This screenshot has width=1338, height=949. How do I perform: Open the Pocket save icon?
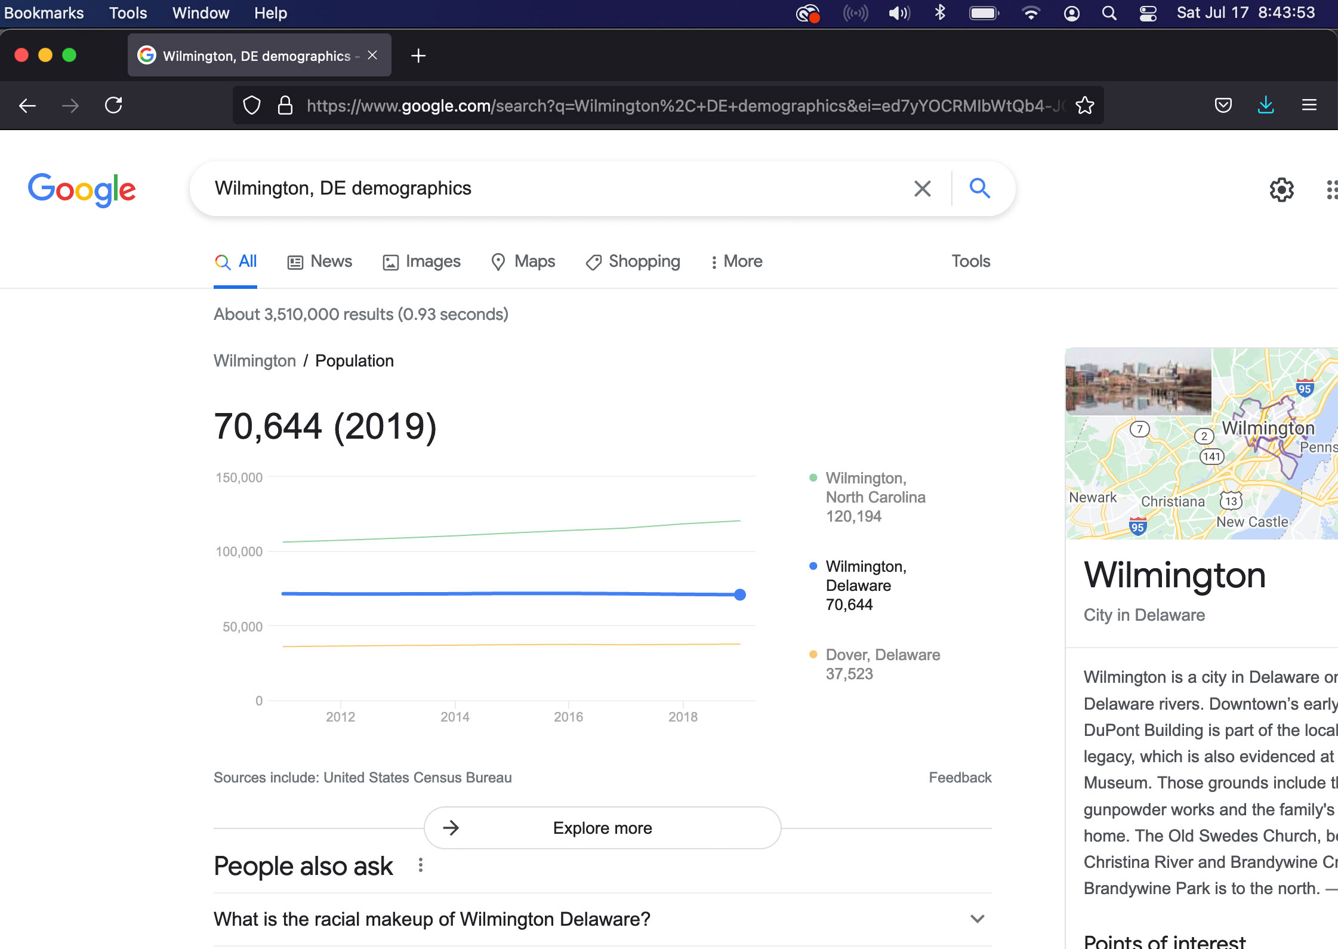pos(1223,106)
